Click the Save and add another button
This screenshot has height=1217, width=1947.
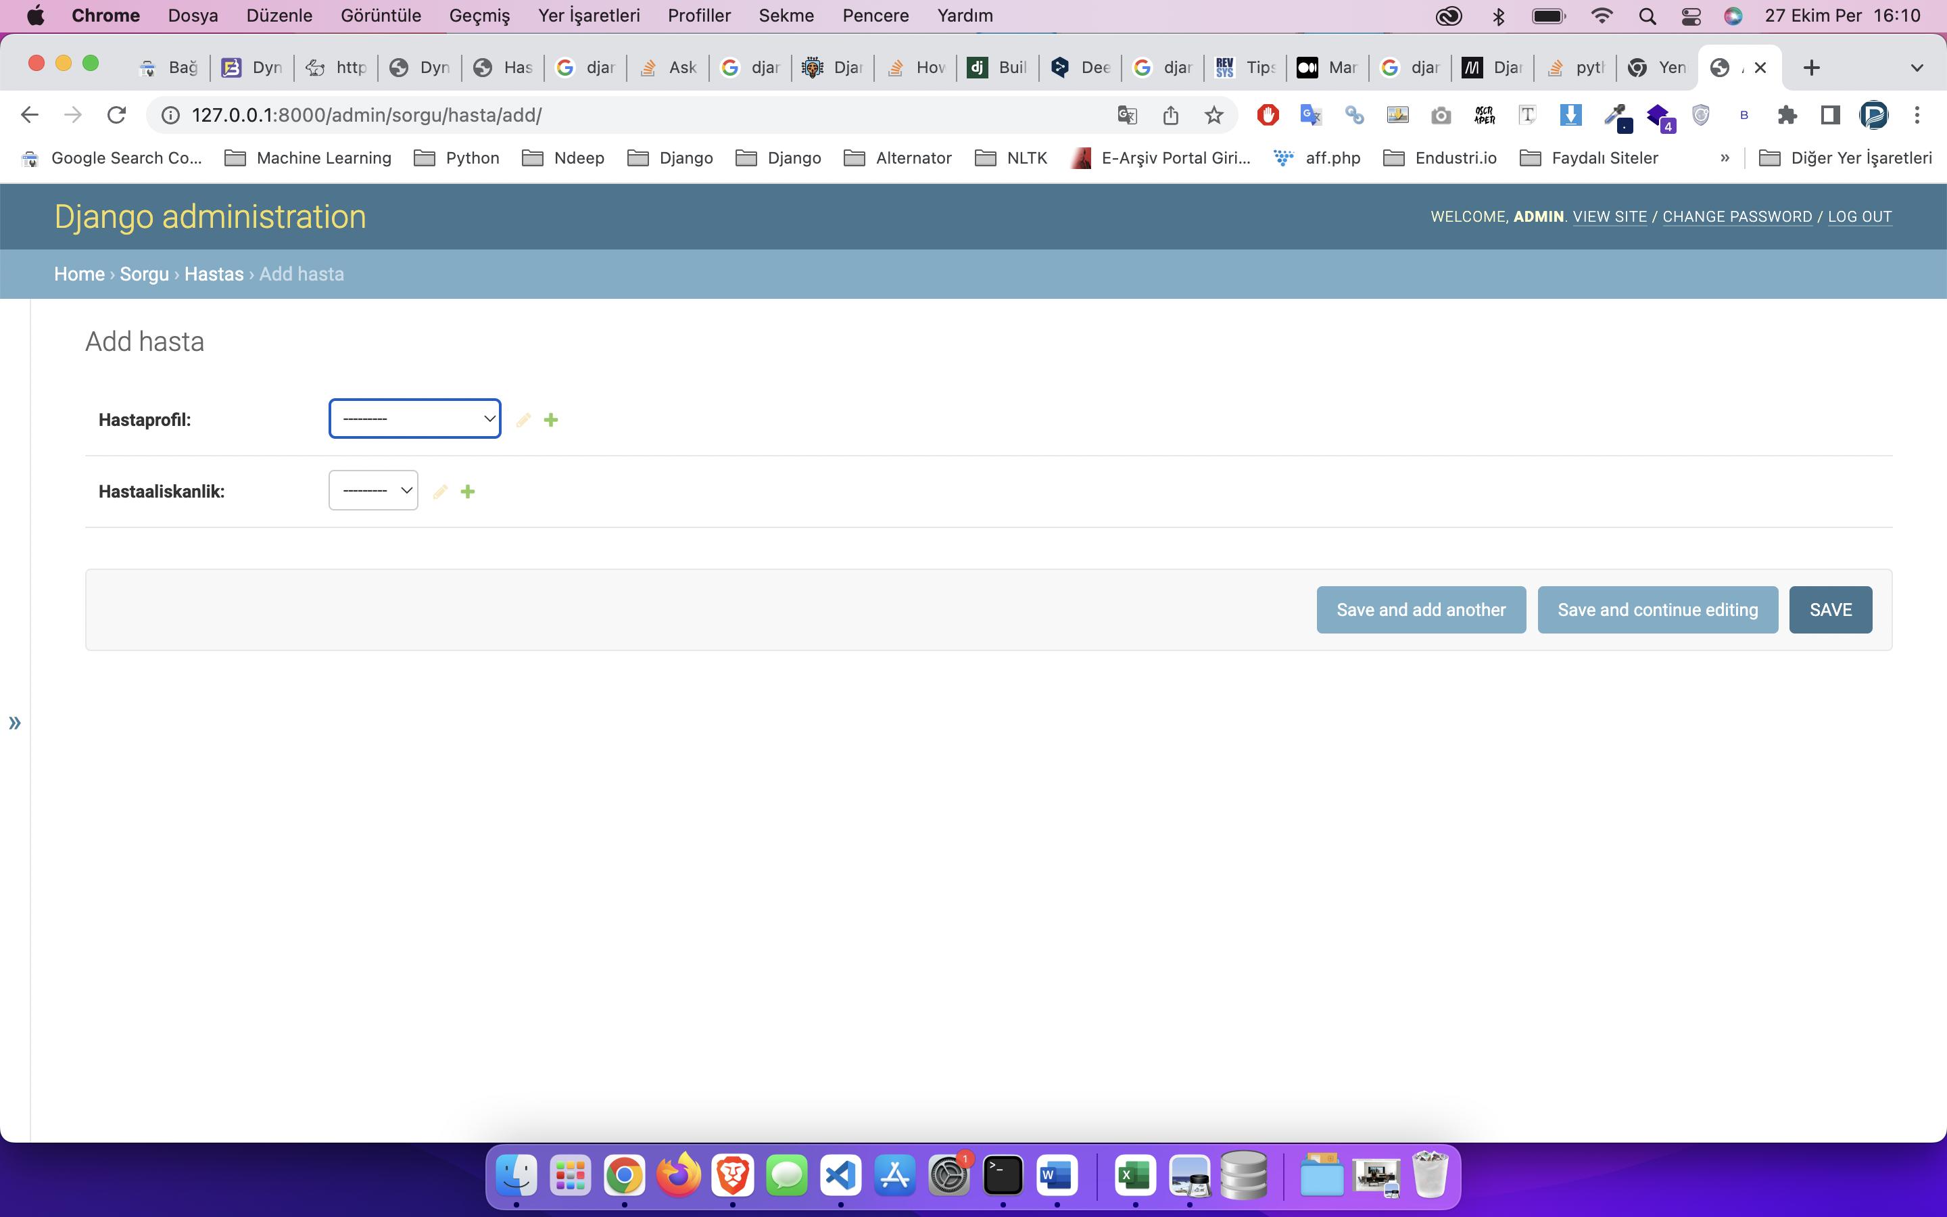[x=1420, y=608]
